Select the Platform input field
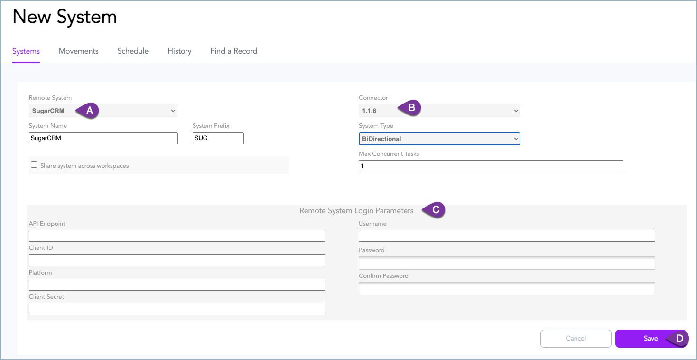The width and height of the screenshot is (697, 360). pos(177,284)
